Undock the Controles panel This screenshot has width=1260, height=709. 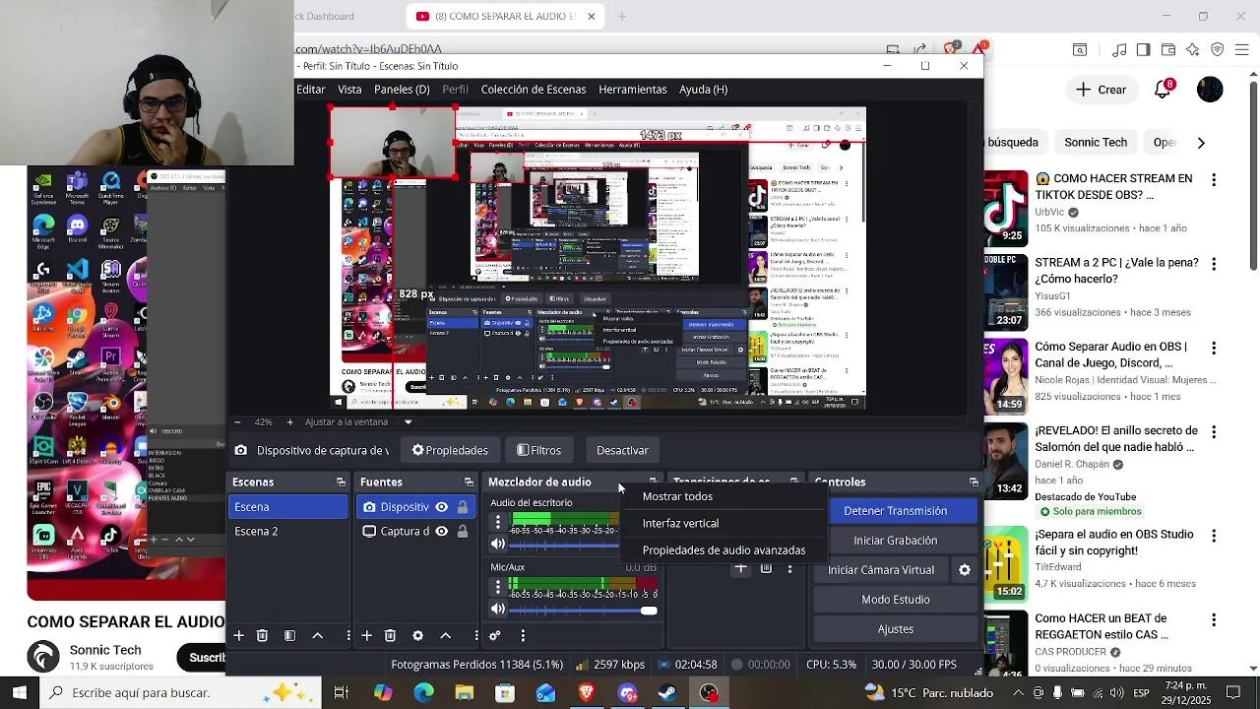click(x=974, y=483)
